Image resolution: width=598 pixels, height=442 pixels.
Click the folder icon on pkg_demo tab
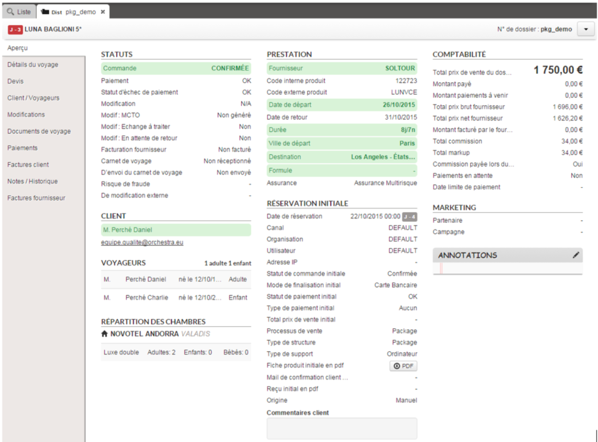coord(44,12)
